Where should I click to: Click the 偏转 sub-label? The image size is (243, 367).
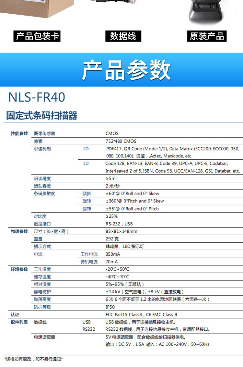(87, 209)
